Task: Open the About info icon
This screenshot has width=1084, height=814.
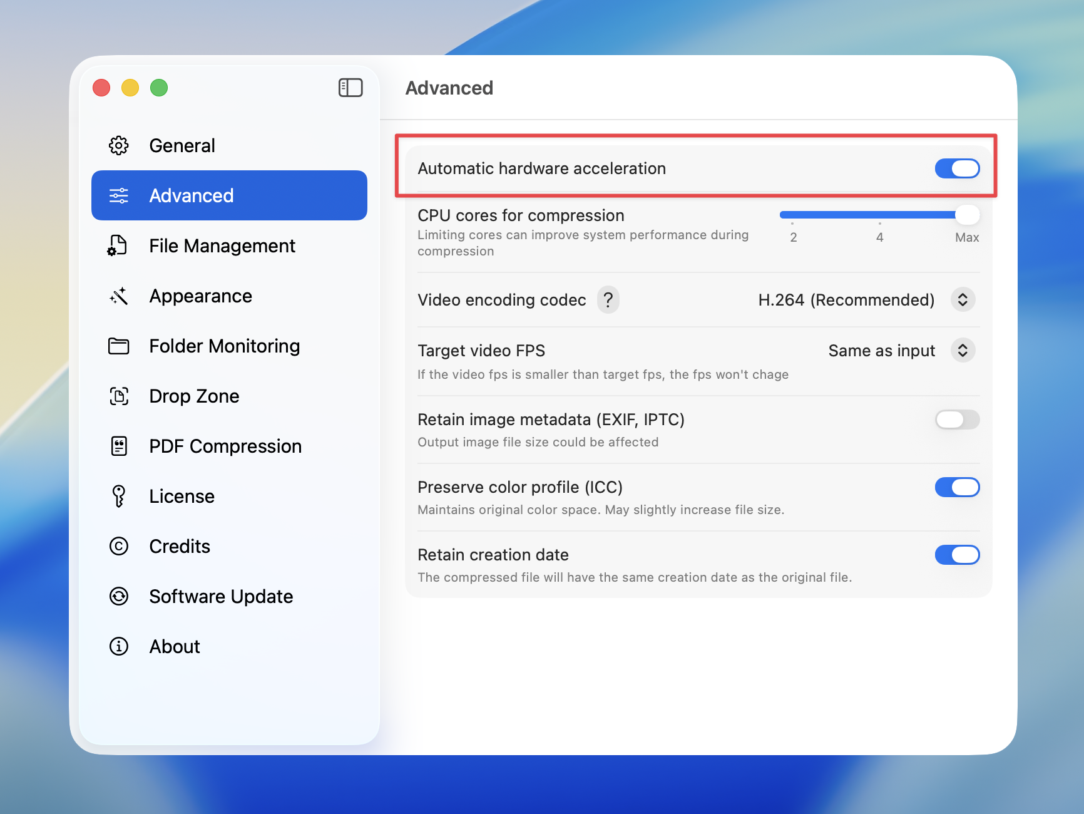Action: pyautogui.click(x=119, y=646)
